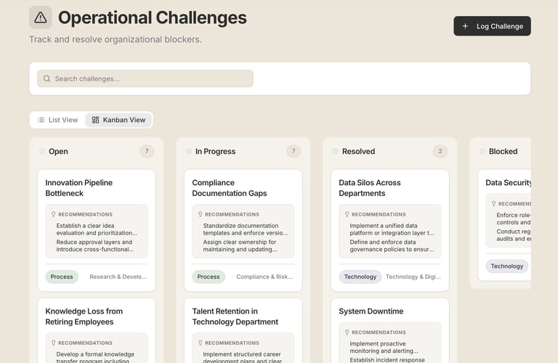
Task: Click the lightbulb icon in Compliance Documentation card
Action: (x=200, y=215)
